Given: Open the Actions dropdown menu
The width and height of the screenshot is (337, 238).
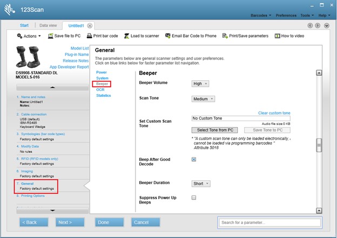Looking at the screenshot, I should [29, 36].
